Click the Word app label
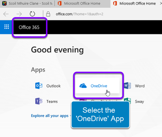 (140, 86)
